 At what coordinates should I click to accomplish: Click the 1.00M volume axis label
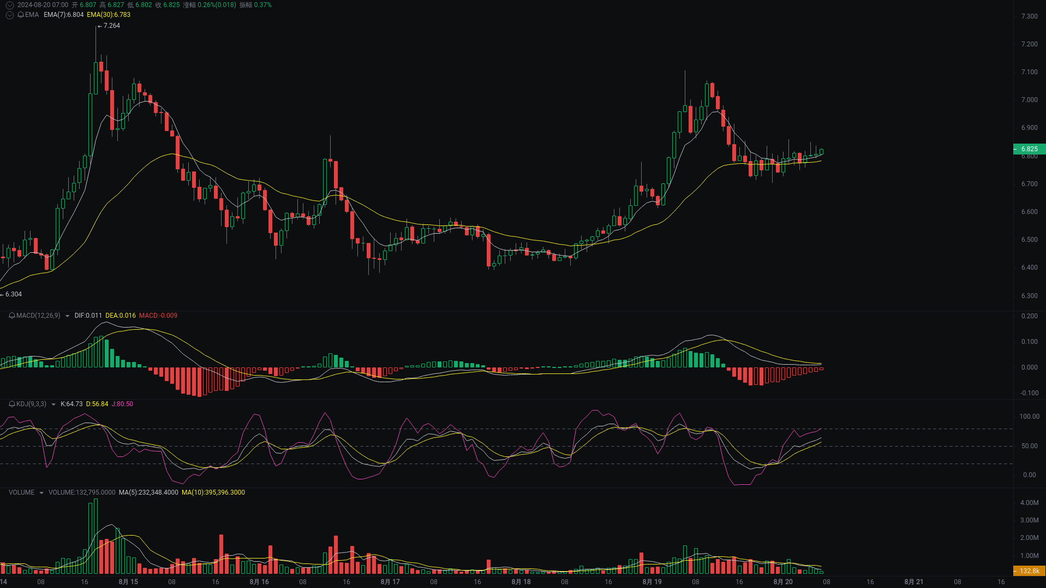(1030, 556)
